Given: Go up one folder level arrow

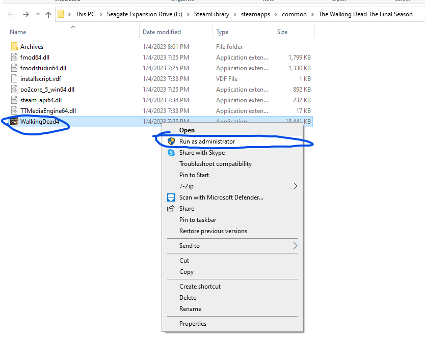Looking at the screenshot, I should 48,14.
